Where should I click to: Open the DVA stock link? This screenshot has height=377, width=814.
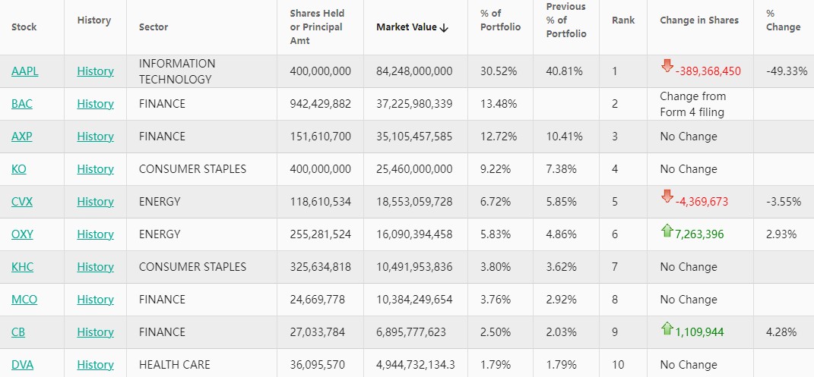pyautogui.click(x=22, y=365)
